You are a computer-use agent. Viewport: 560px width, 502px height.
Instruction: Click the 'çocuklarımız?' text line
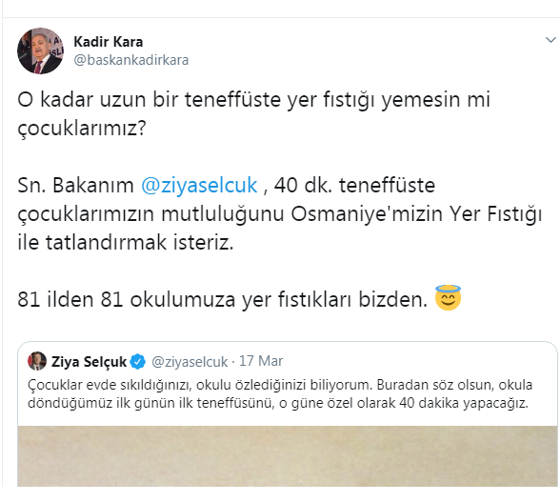pos(82,128)
